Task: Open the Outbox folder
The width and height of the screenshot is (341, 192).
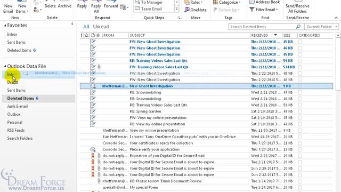Action: pyautogui.click(x=14, y=114)
